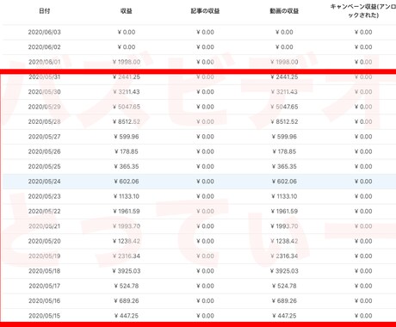
Task: Click the 2020/05/31 date cell
Action: [x=45, y=77]
